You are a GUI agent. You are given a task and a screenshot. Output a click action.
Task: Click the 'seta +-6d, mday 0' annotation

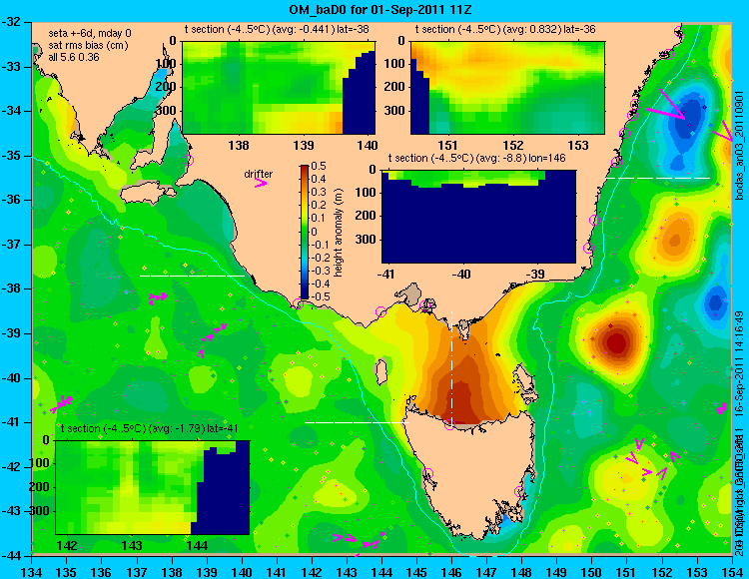[x=90, y=34]
